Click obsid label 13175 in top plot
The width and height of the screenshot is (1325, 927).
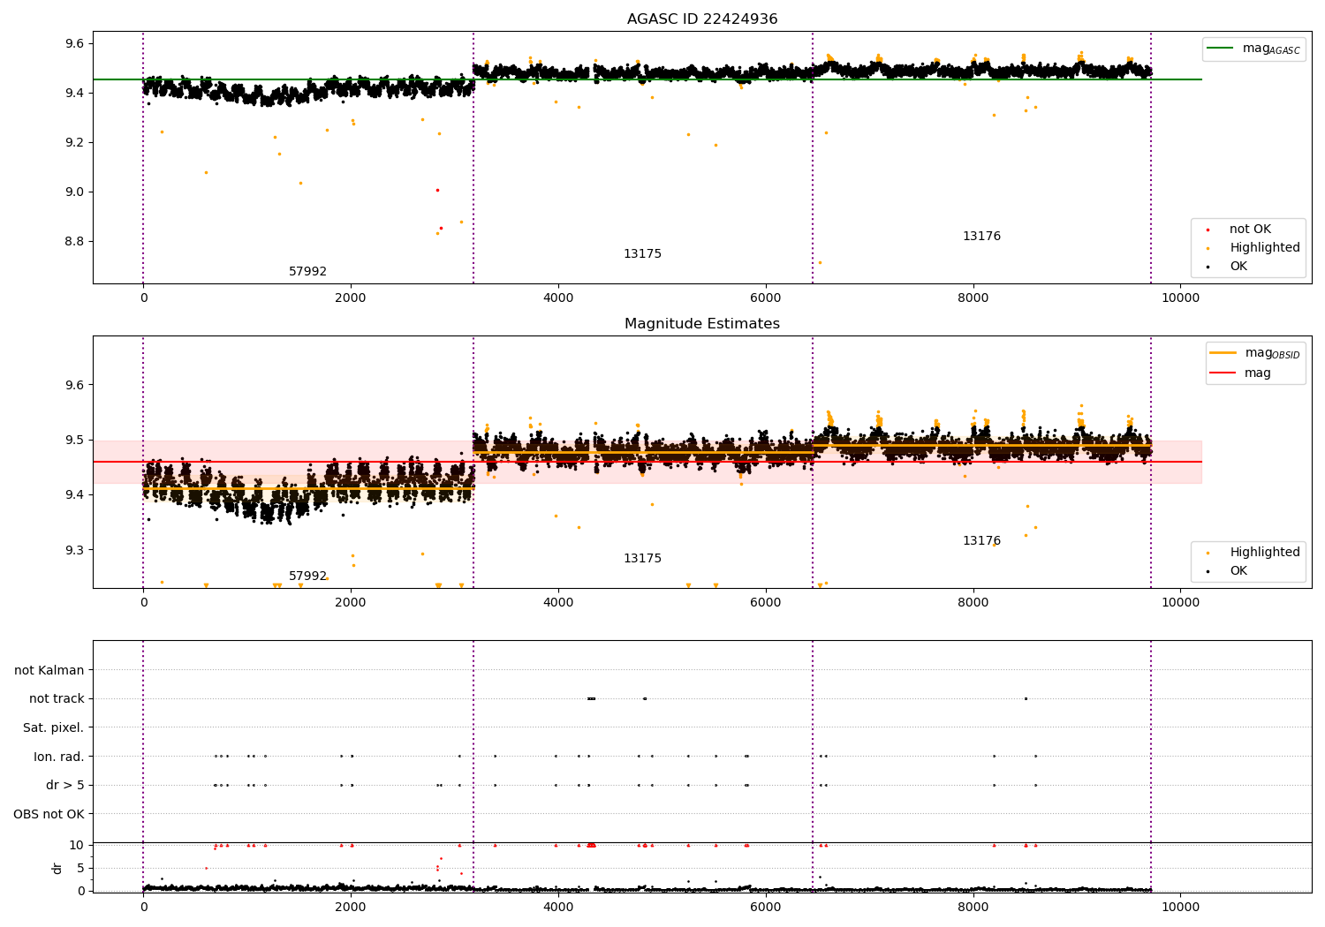(x=642, y=254)
